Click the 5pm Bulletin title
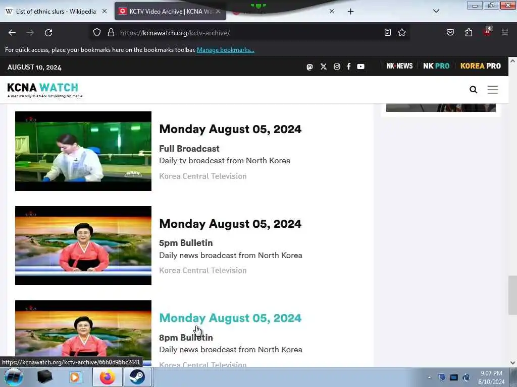Image resolution: width=517 pixels, height=387 pixels. pyautogui.click(x=186, y=243)
